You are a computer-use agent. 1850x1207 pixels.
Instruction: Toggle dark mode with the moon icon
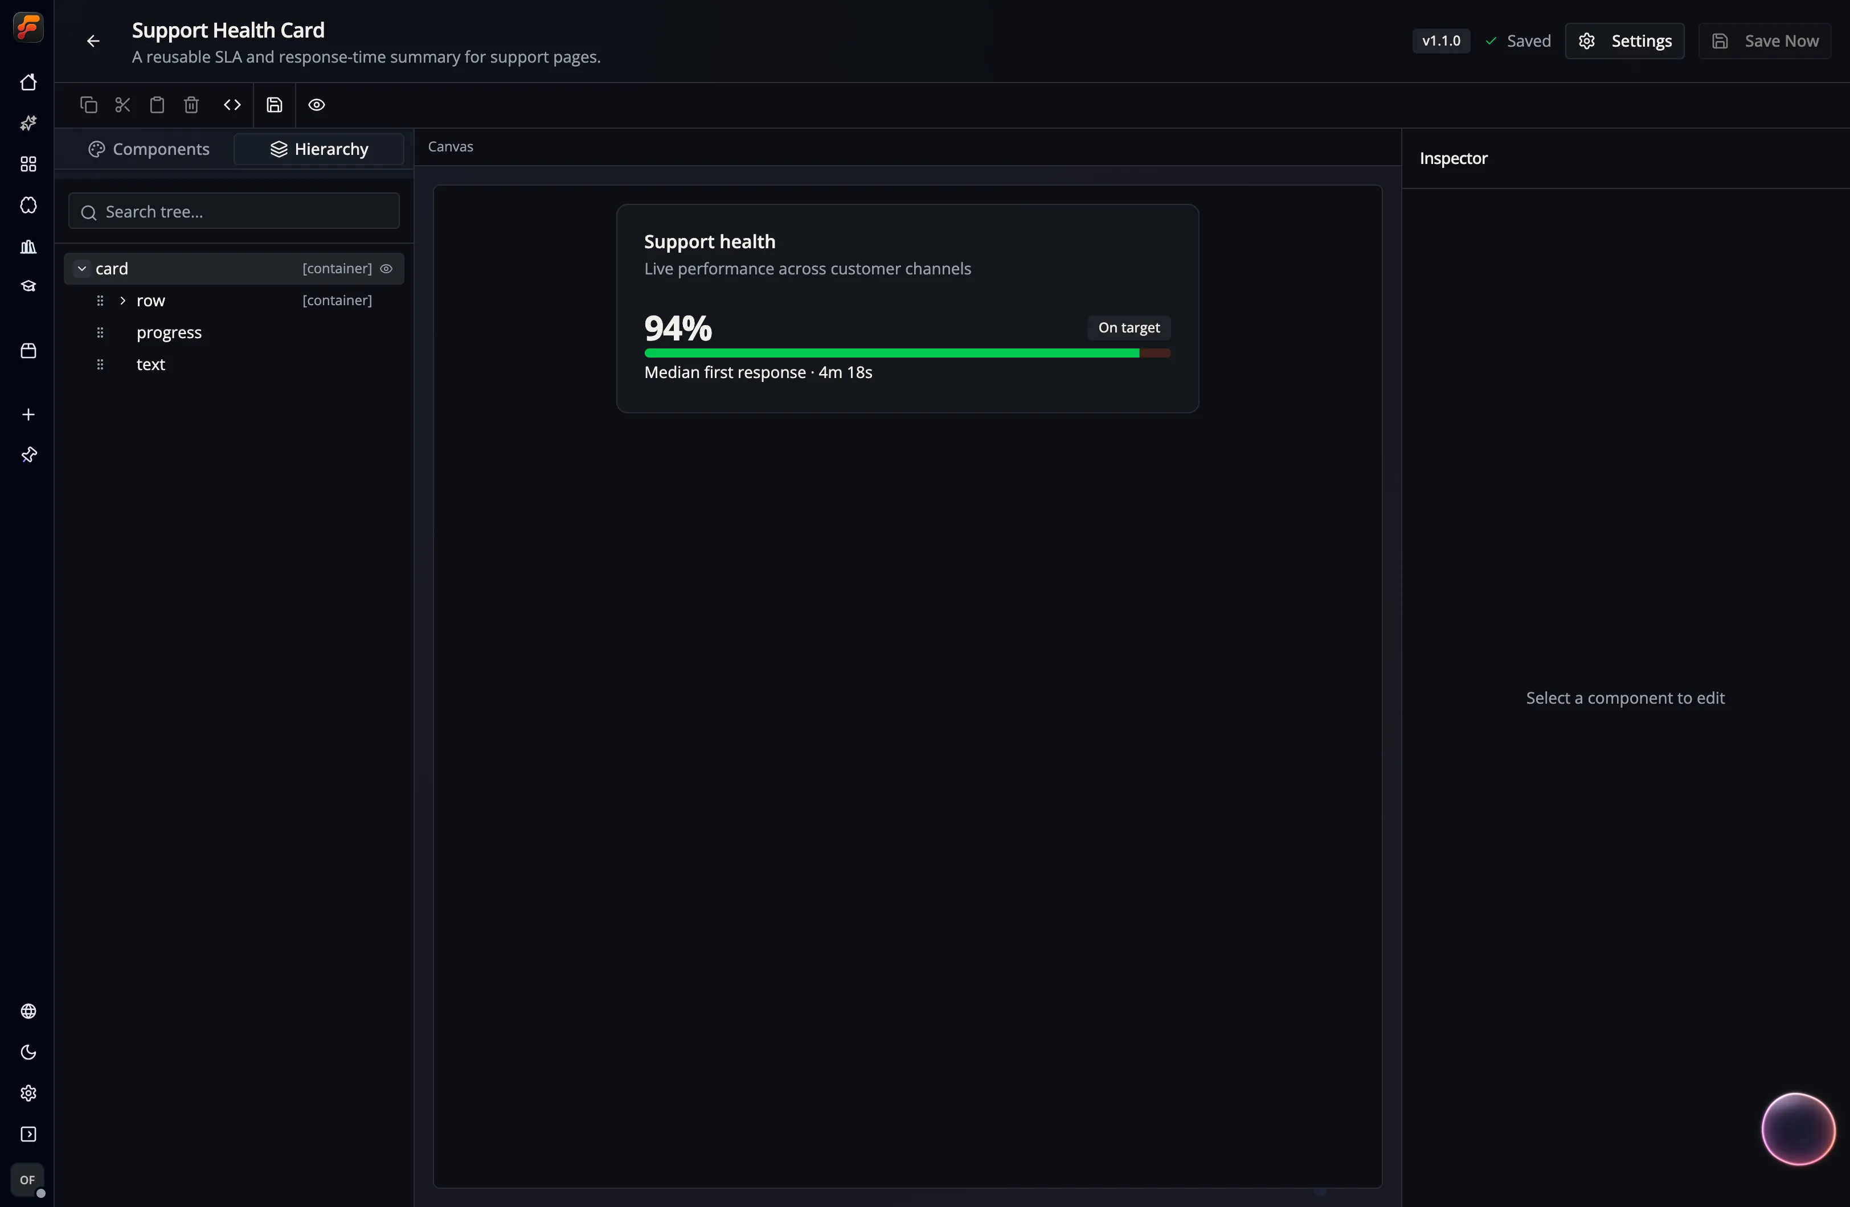click(x=28, y=1052)
